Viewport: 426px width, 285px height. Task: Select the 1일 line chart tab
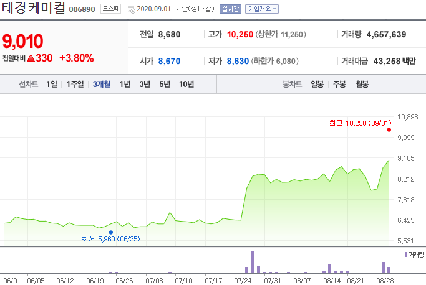(52, 85)
